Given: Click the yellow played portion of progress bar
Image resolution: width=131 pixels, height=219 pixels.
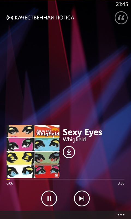Looking at the screenshot, I should click(8, 179).
